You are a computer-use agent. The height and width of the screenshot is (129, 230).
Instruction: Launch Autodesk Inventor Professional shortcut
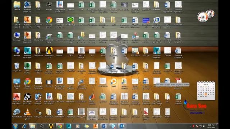[x=27, y=22]
